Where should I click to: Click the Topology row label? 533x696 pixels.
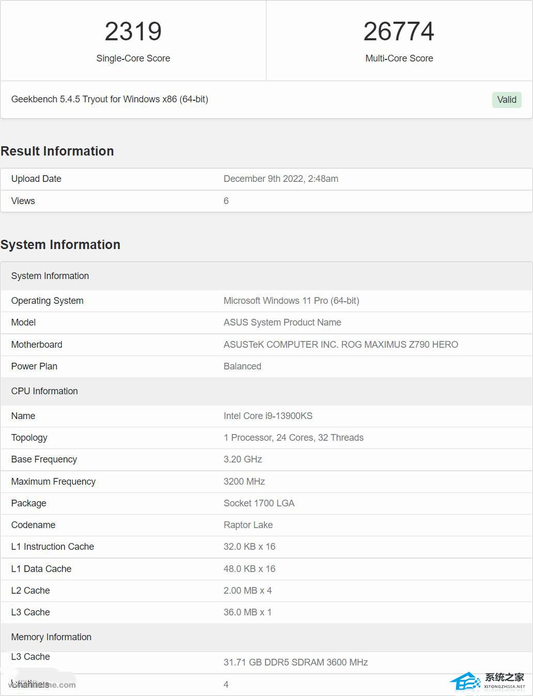pyautogui.click(x=29, y=438)
